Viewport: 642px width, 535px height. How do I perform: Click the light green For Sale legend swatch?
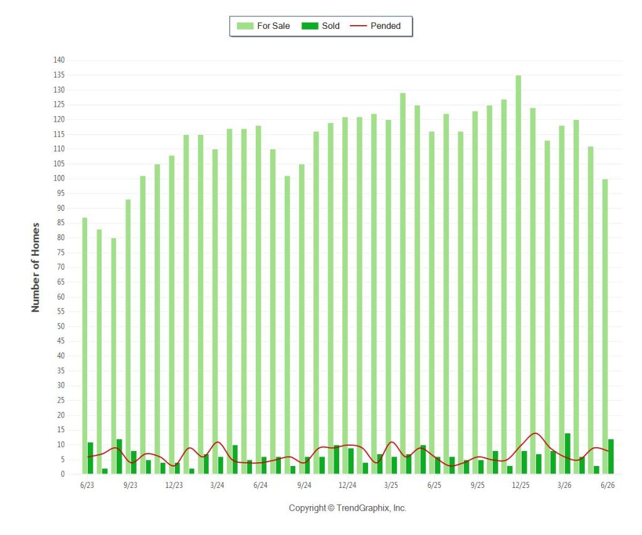(x=245, y=26)
